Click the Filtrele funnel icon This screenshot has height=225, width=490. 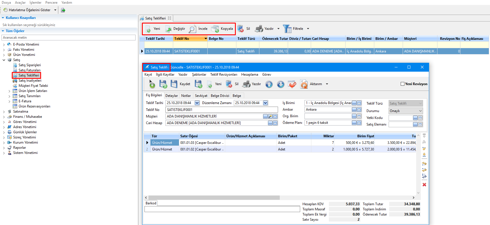[x=287, y=29]
